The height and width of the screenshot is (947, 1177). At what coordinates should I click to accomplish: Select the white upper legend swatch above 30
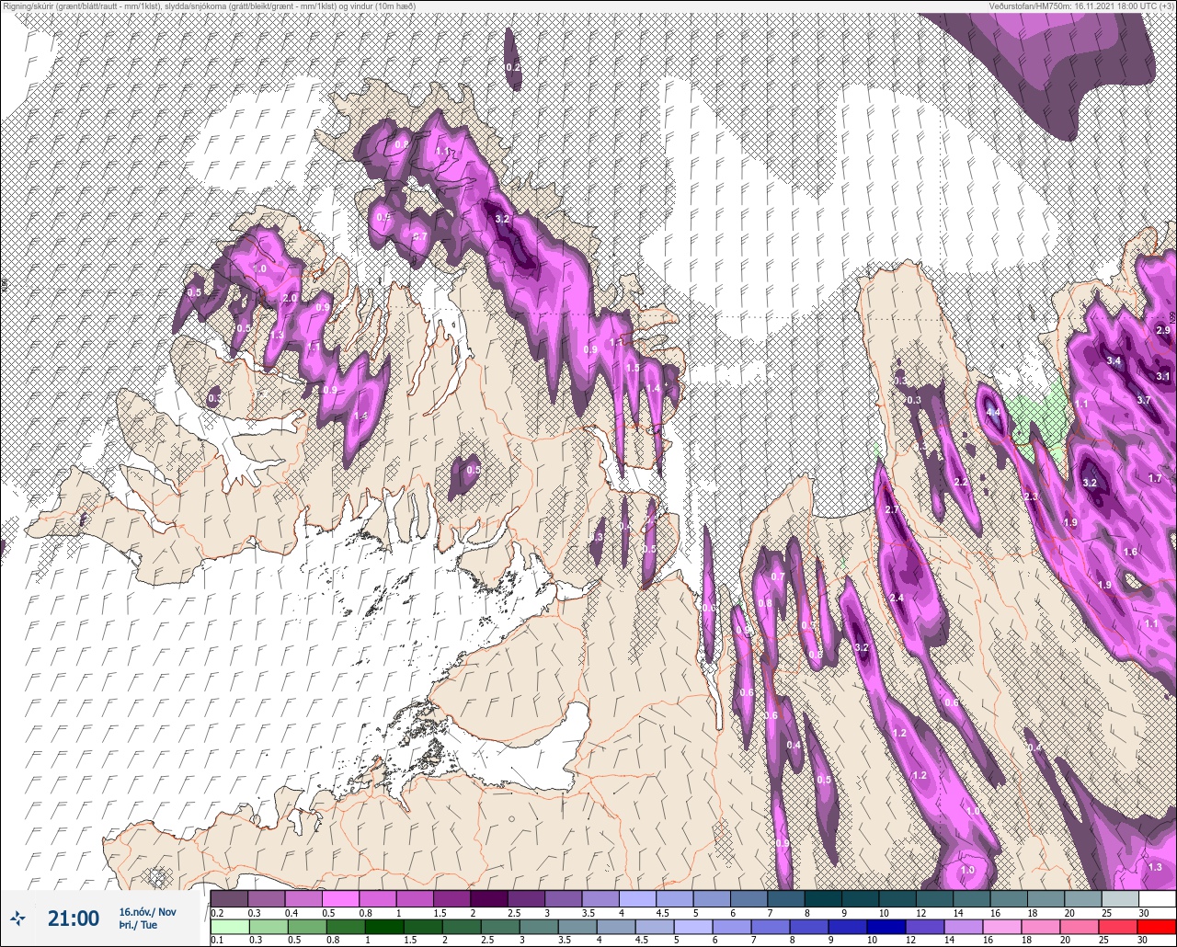tap(1157, 898)
